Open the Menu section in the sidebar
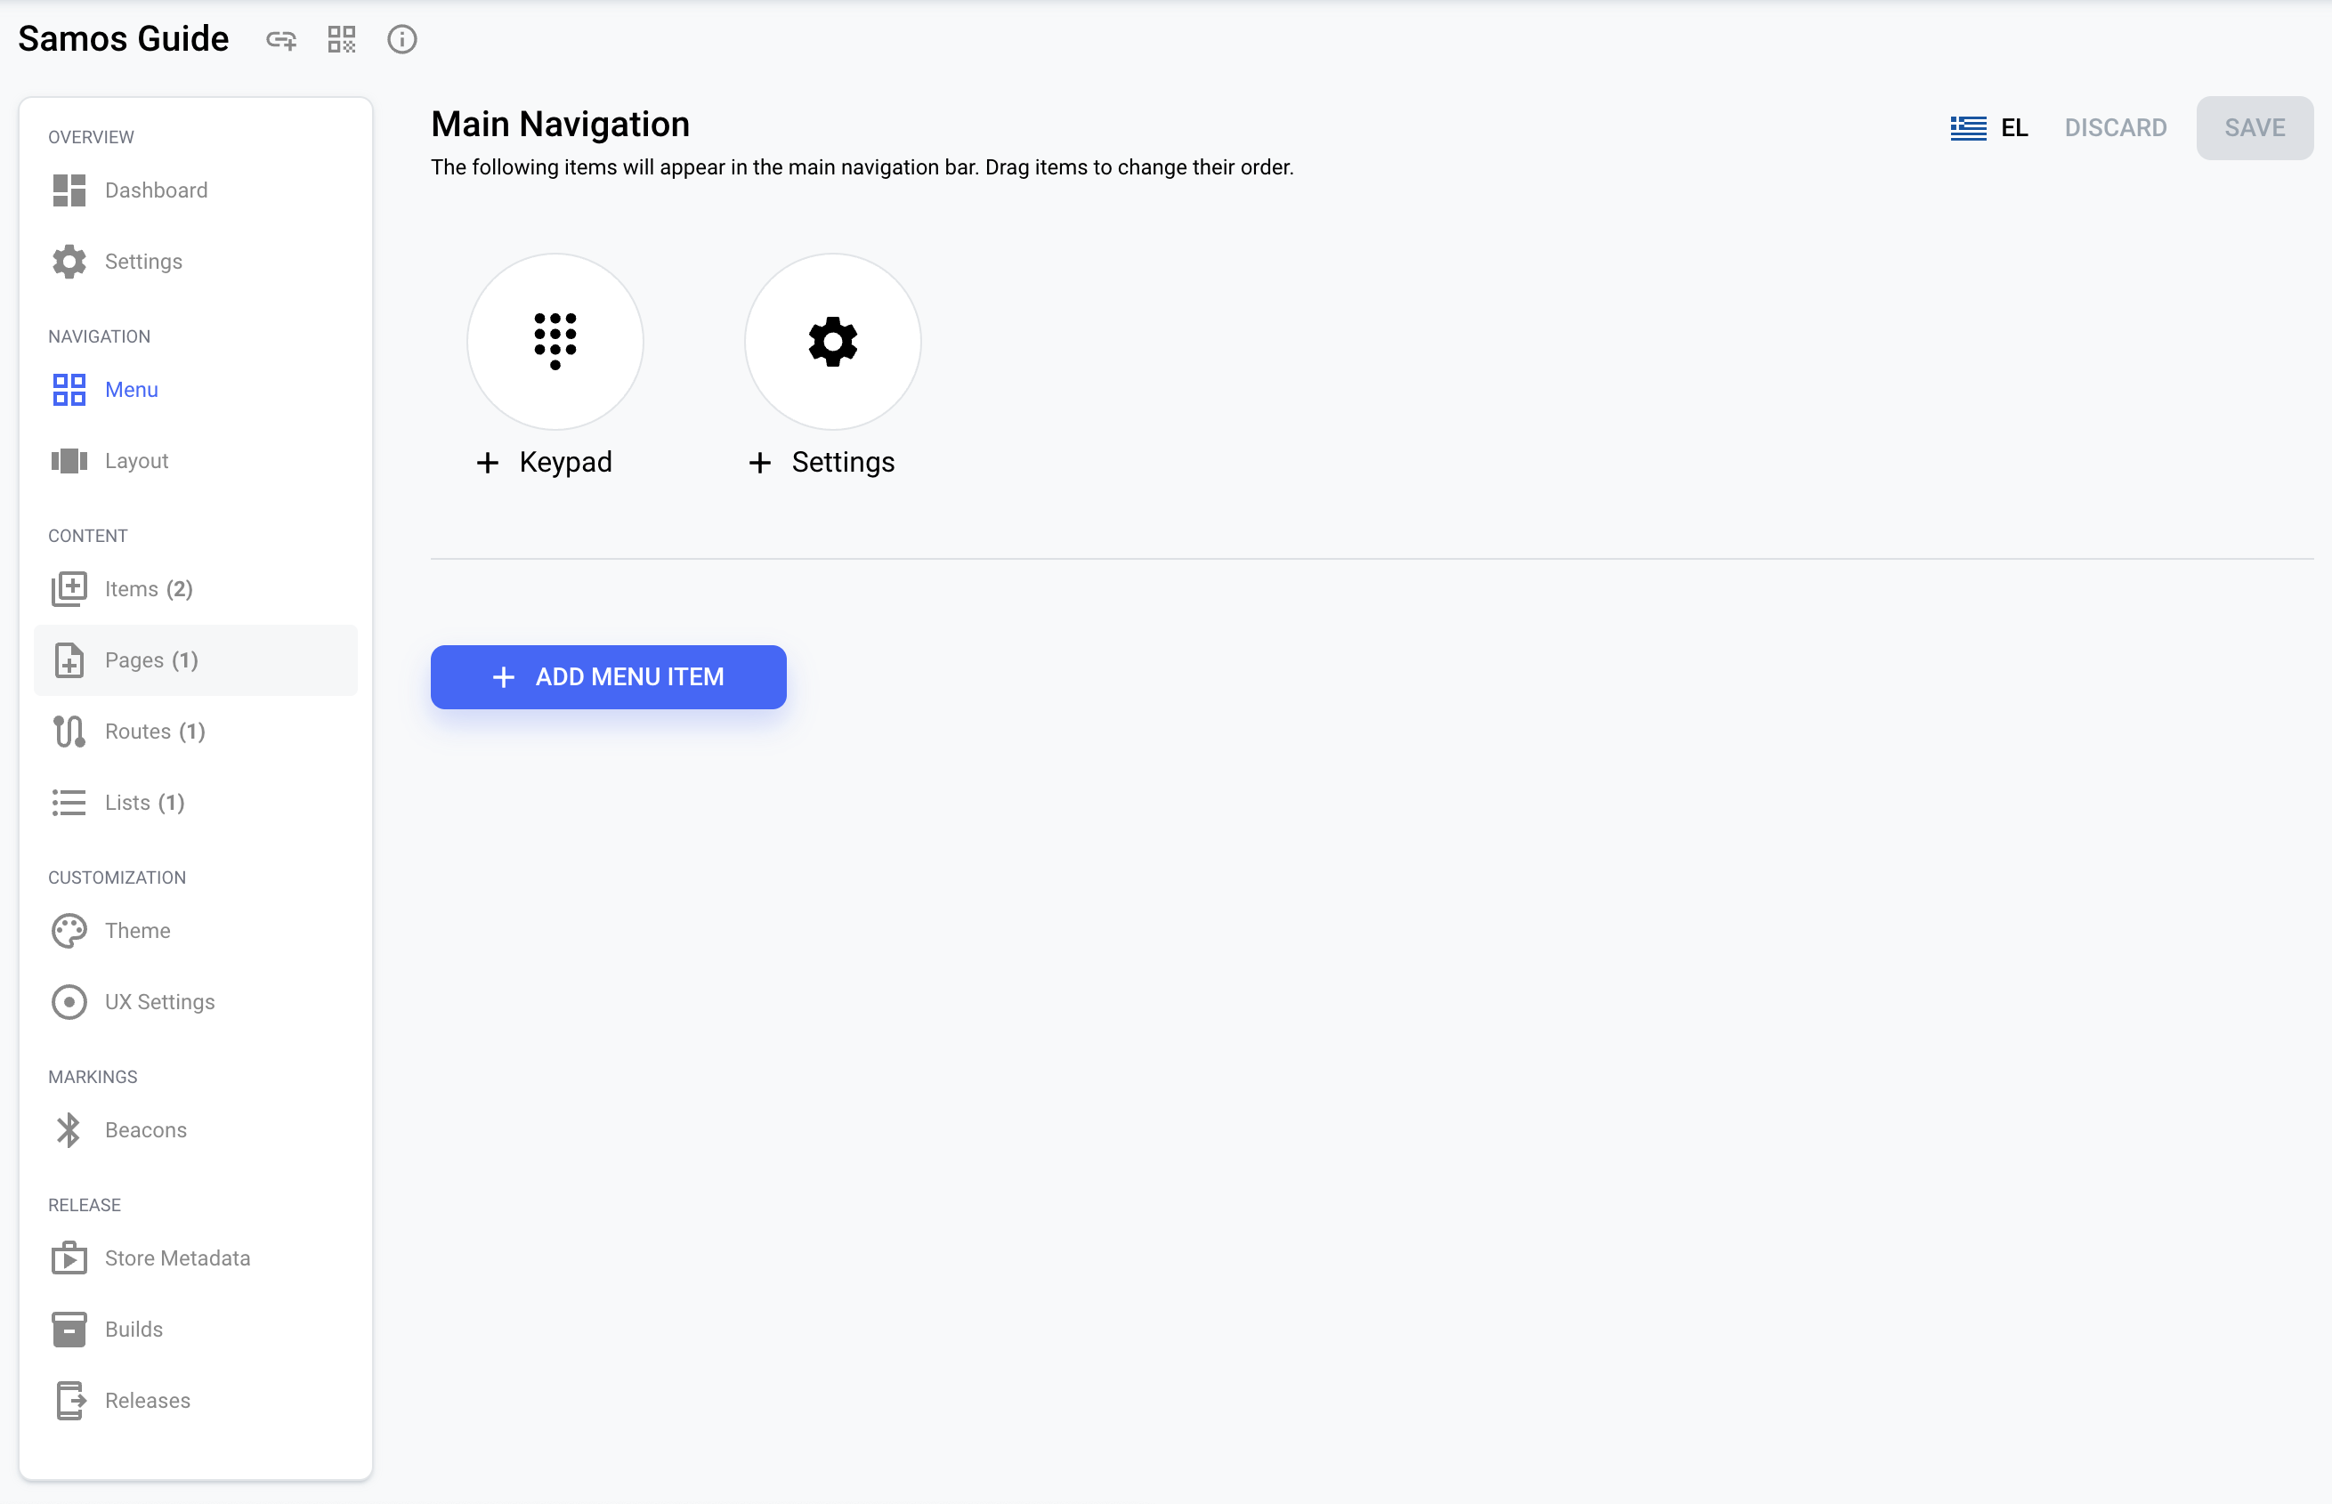 coord(130,389)
